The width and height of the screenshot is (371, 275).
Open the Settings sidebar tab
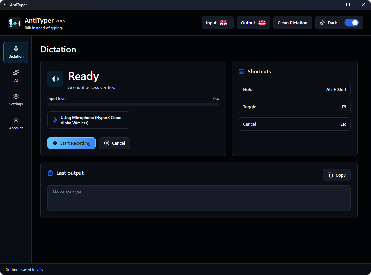[x=16, y=100]
